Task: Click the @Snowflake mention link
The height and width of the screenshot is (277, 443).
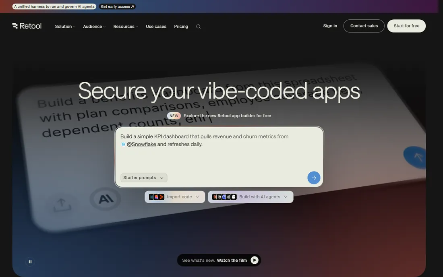Action: [141, 144]
